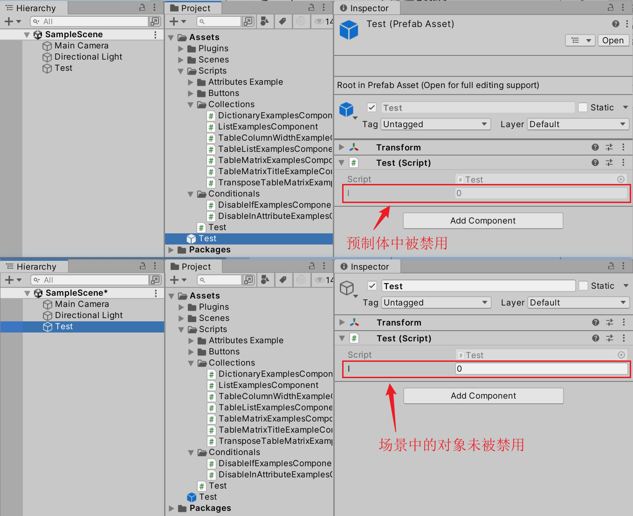Open Layer Default dropdown in upper Inspector
Screen dimensions: 633x516
pyautogui.click(x=578, y=124)
